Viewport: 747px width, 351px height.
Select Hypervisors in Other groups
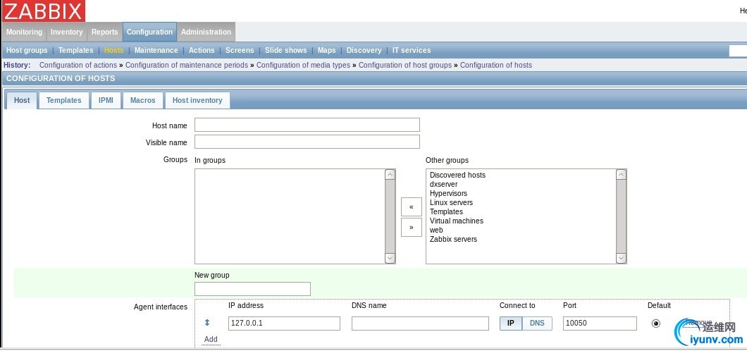[448, 193]
